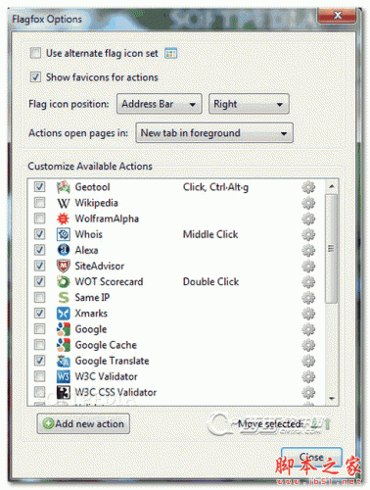Click the SiteAdvisor shield icon
This screenshot has width=370, height=490.
63,266
